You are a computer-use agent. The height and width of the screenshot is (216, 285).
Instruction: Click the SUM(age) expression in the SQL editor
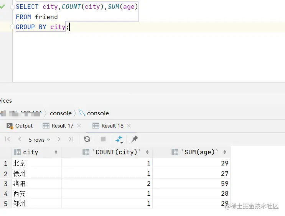[x=123, y=7]
